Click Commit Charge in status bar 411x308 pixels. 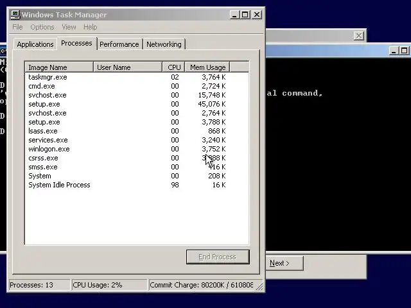[202, 285]
